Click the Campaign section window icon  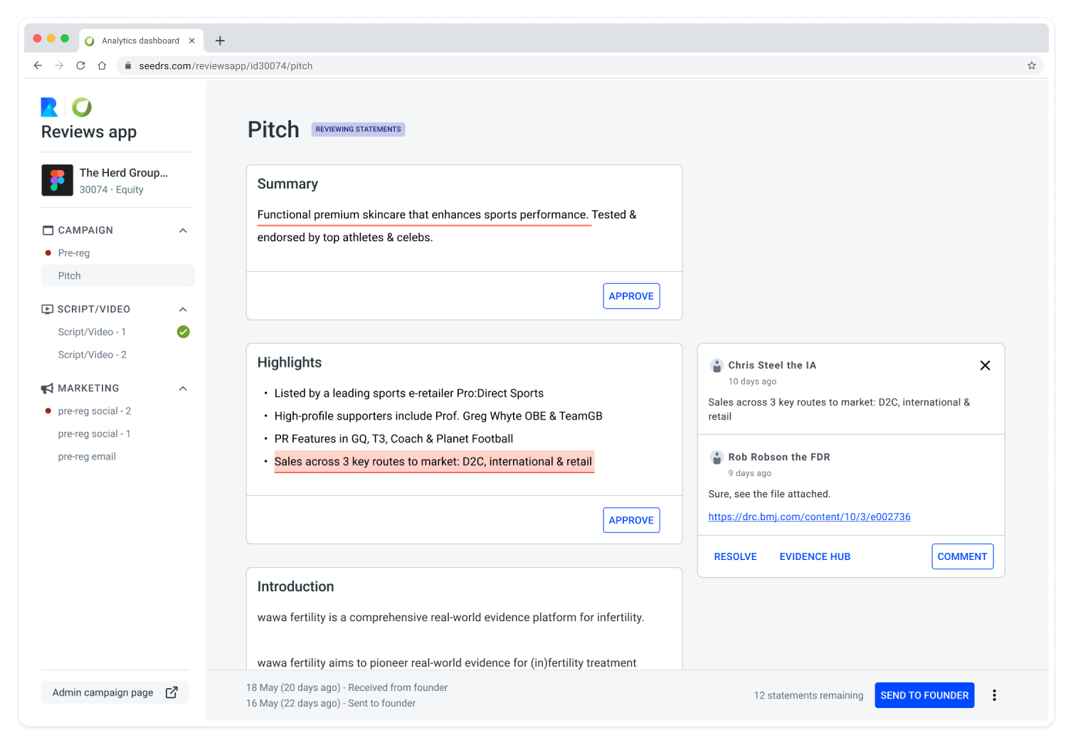(x=48, y=230)
